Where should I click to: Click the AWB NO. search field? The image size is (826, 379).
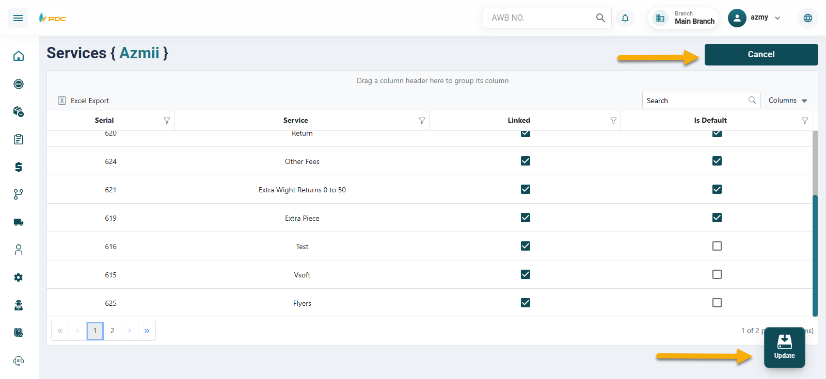pos(539,18)
